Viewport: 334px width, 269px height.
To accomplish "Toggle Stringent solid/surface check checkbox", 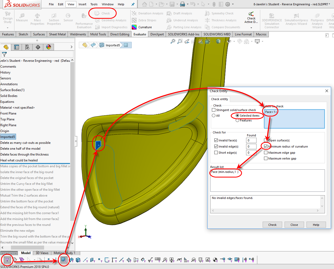I will pos(213,110).
